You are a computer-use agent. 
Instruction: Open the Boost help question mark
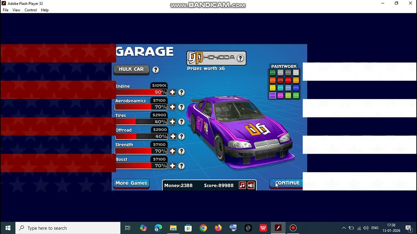click(x=181, y=166)
